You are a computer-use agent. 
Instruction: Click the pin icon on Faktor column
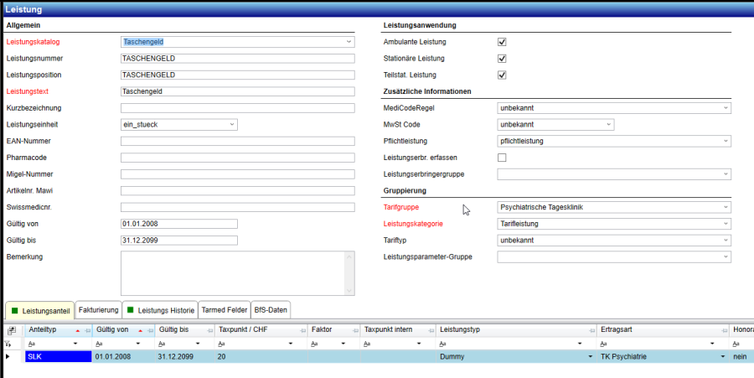354,330
